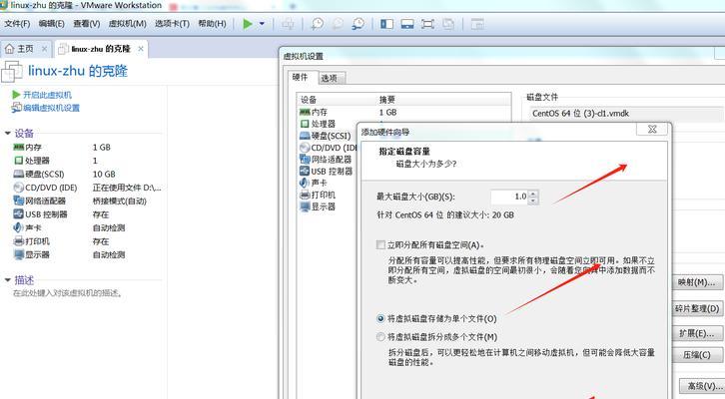Click the 碎片整理(D) button
This screenshot has width=725, height=399.
[697, 308]
